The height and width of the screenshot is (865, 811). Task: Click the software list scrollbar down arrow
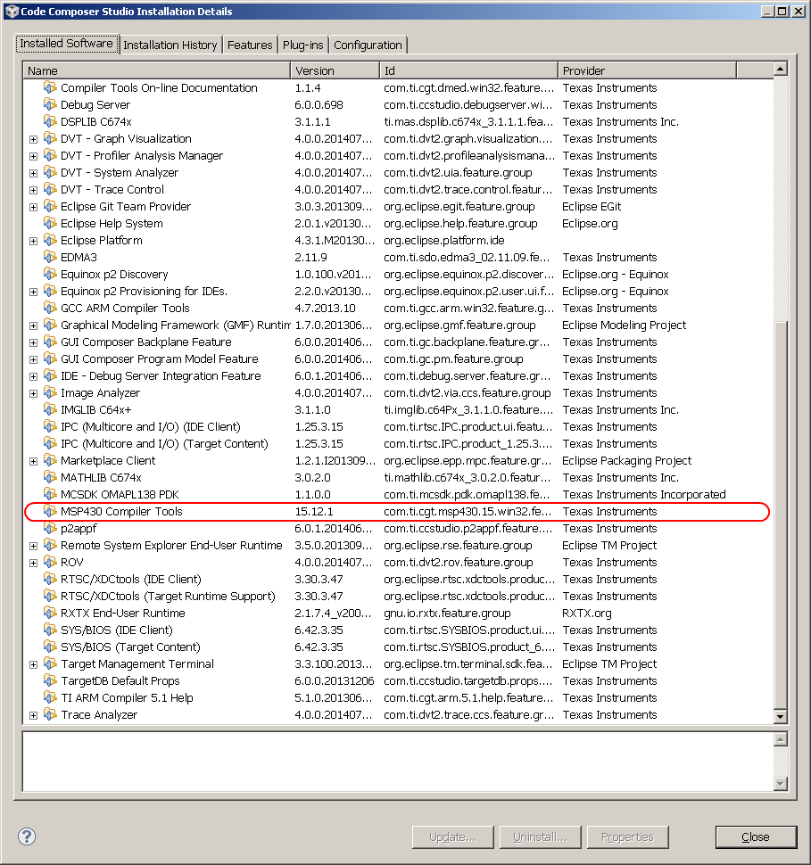(x=780, y=717)
